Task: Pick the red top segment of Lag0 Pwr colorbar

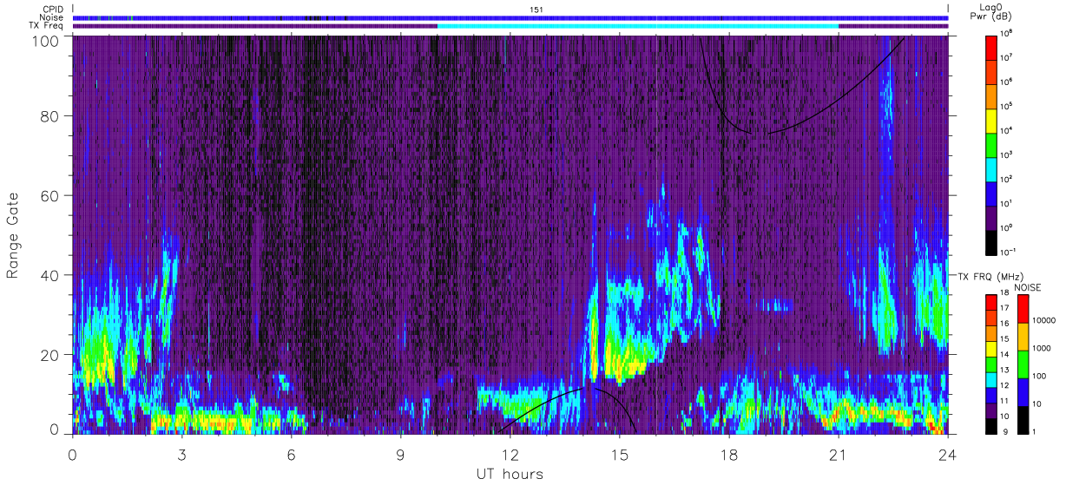Action: click(x=991, y=47)
